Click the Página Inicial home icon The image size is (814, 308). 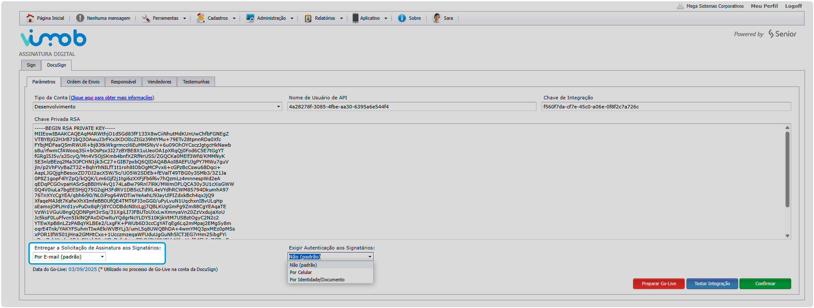click(30, 18)
